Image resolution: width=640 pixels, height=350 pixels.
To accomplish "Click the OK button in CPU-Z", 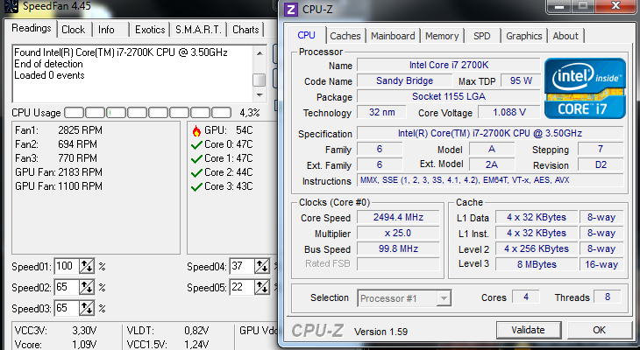I will (x=600, y=330).
